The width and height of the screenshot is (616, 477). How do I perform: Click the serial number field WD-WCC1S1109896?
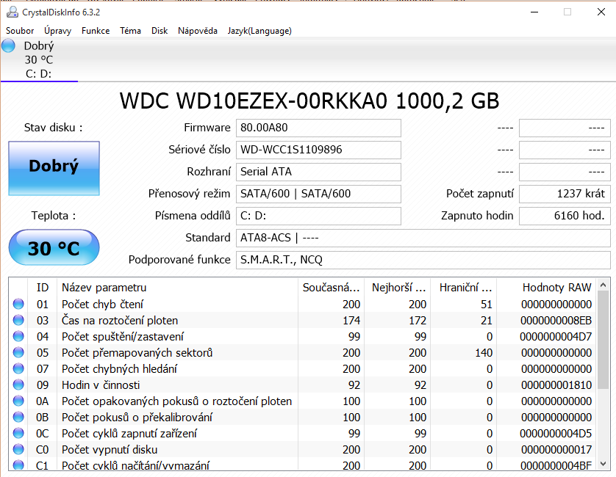318,150
